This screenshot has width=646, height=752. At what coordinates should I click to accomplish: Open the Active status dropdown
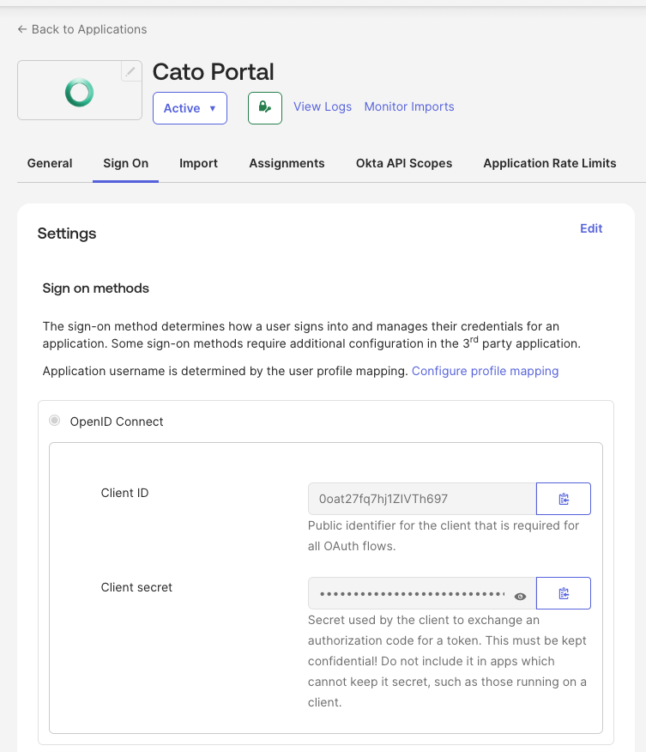pos(190,107)
